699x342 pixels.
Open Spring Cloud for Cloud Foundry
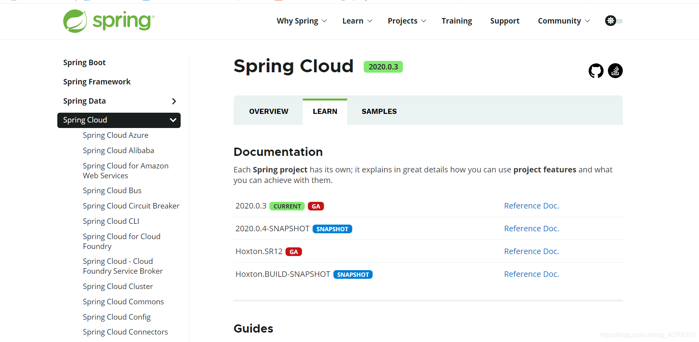pos(121,241)
